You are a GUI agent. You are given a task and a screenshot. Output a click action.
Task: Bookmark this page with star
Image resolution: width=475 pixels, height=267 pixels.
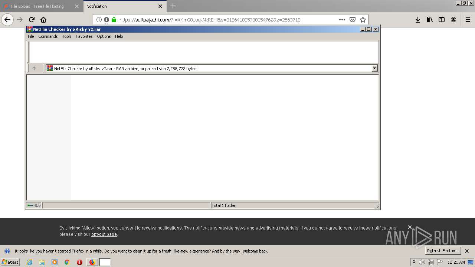[363, 20]
